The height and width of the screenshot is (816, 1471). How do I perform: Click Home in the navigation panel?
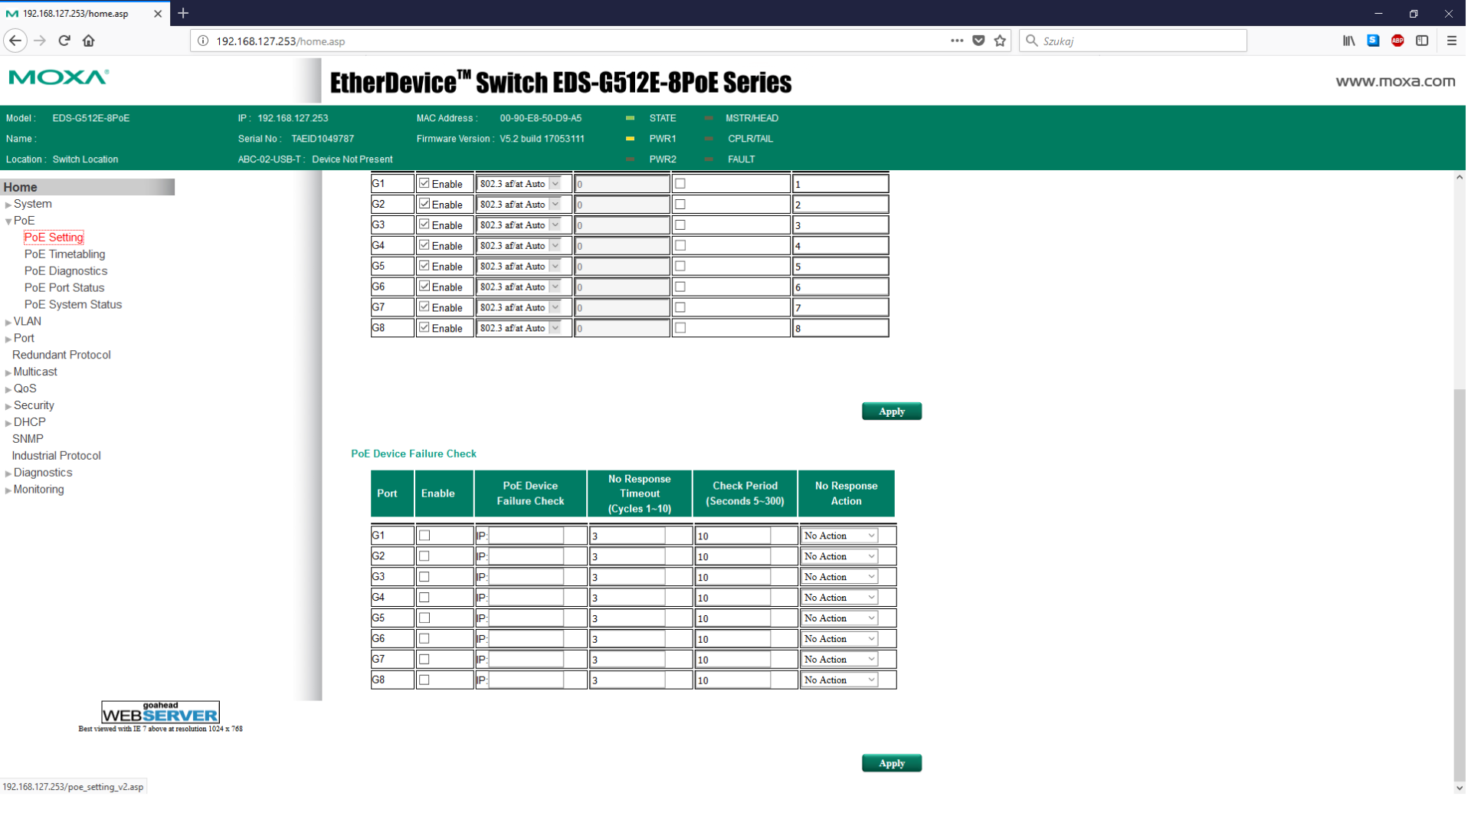click(x=21, y=188)
